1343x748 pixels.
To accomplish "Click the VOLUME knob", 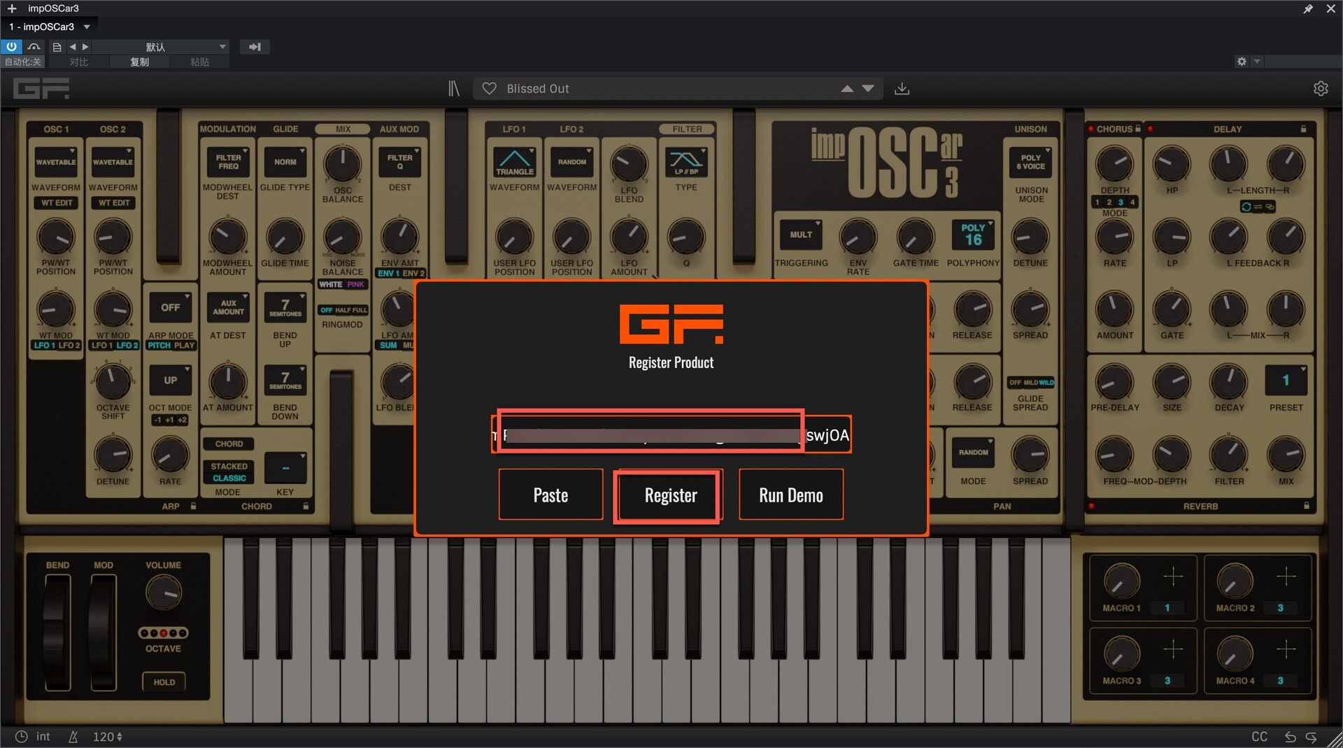I will [x=164, y=593].
